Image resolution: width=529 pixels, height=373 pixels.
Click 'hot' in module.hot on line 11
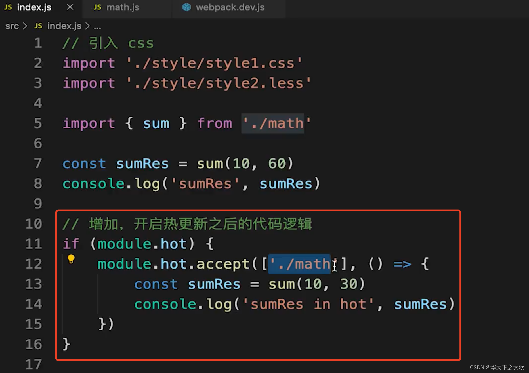click(174, 244)
